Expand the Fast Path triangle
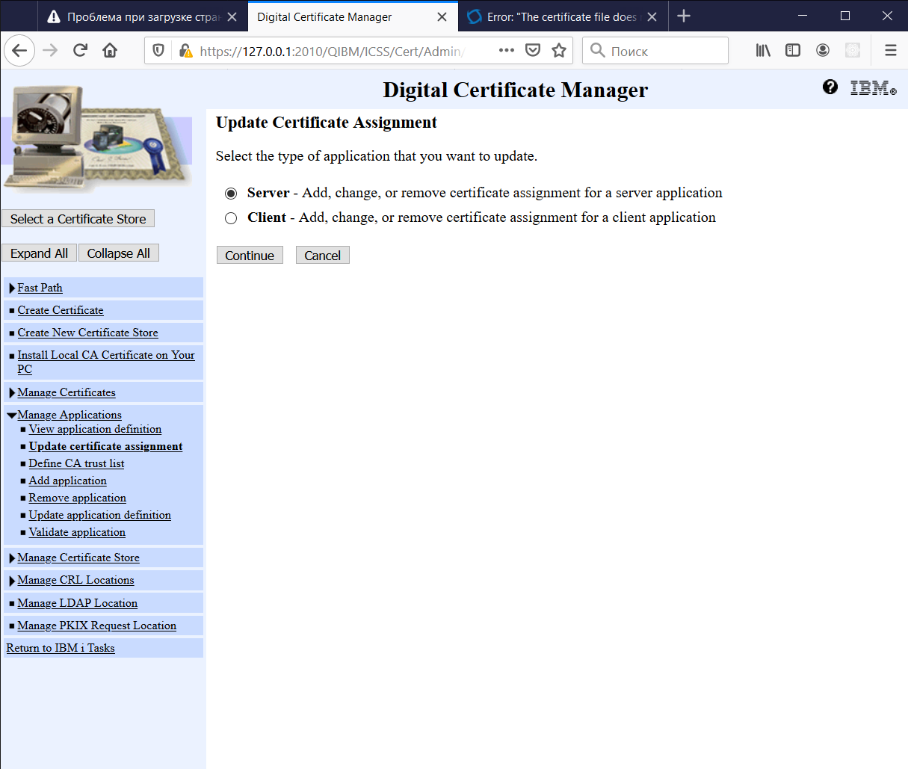Image resolution: width=908 pixels, height=769 pixels. [12, 288]
